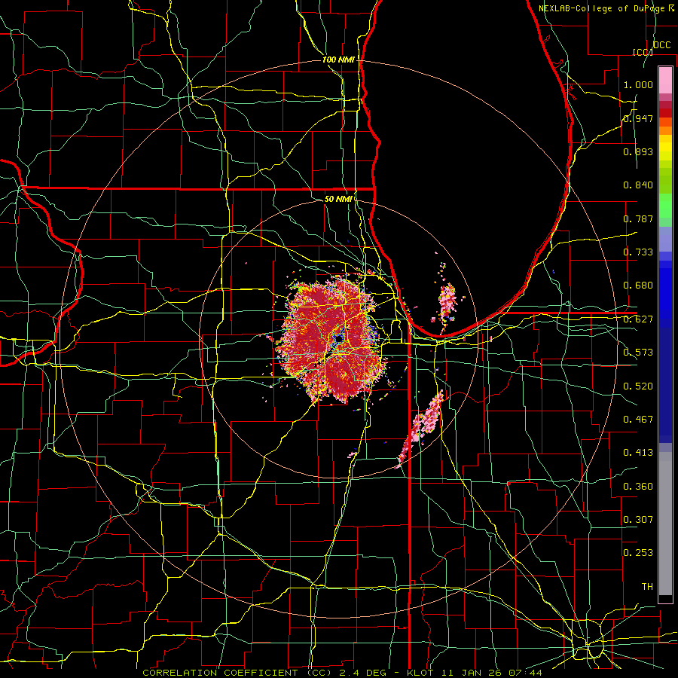Click the 0.307 legend value
Screen dimensions: 678x678
pos(638,519)
